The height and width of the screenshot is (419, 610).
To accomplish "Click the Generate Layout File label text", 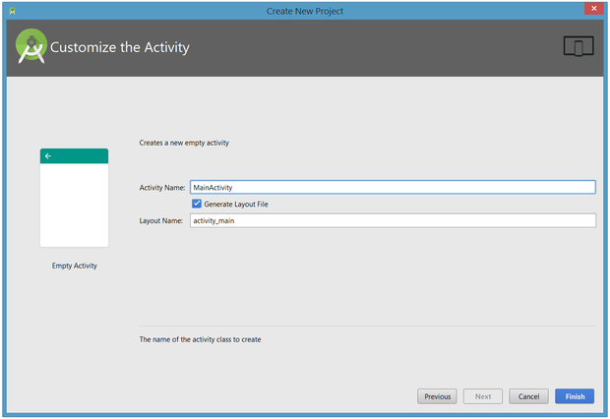I will click(x=236, y=204).
